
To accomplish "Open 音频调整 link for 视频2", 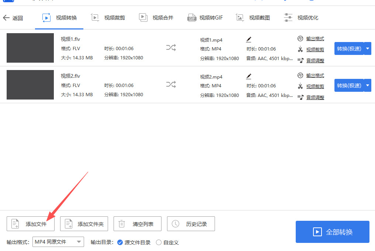I will [x=315, y=97].
